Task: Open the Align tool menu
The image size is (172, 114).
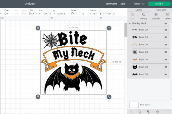Action: tap(16, 14)
